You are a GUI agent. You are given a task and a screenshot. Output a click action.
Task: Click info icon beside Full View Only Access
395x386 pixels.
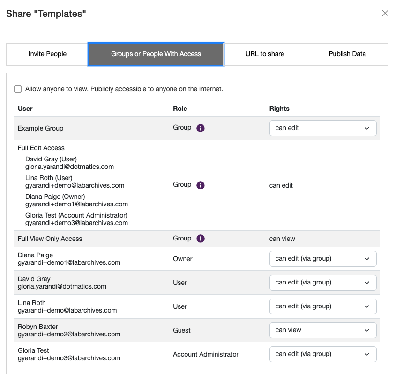pos(200,238)
